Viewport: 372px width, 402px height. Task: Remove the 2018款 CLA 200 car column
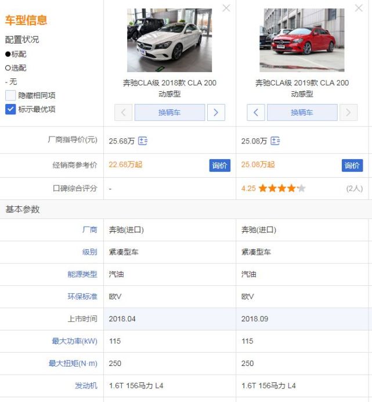point(226,8)
